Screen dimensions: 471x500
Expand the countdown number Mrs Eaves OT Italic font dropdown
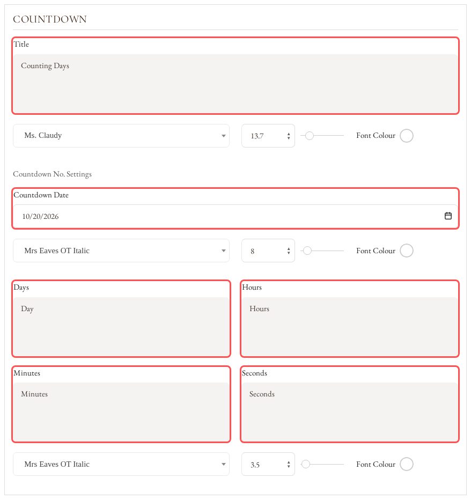(x=121, y=251)
